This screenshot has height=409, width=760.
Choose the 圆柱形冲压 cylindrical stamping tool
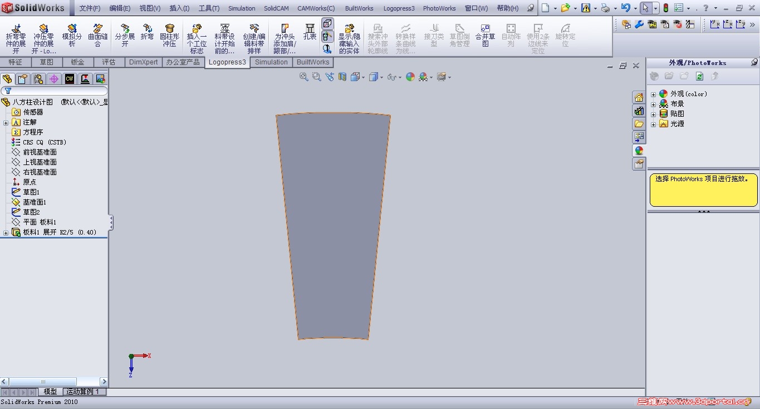[170, 36]
